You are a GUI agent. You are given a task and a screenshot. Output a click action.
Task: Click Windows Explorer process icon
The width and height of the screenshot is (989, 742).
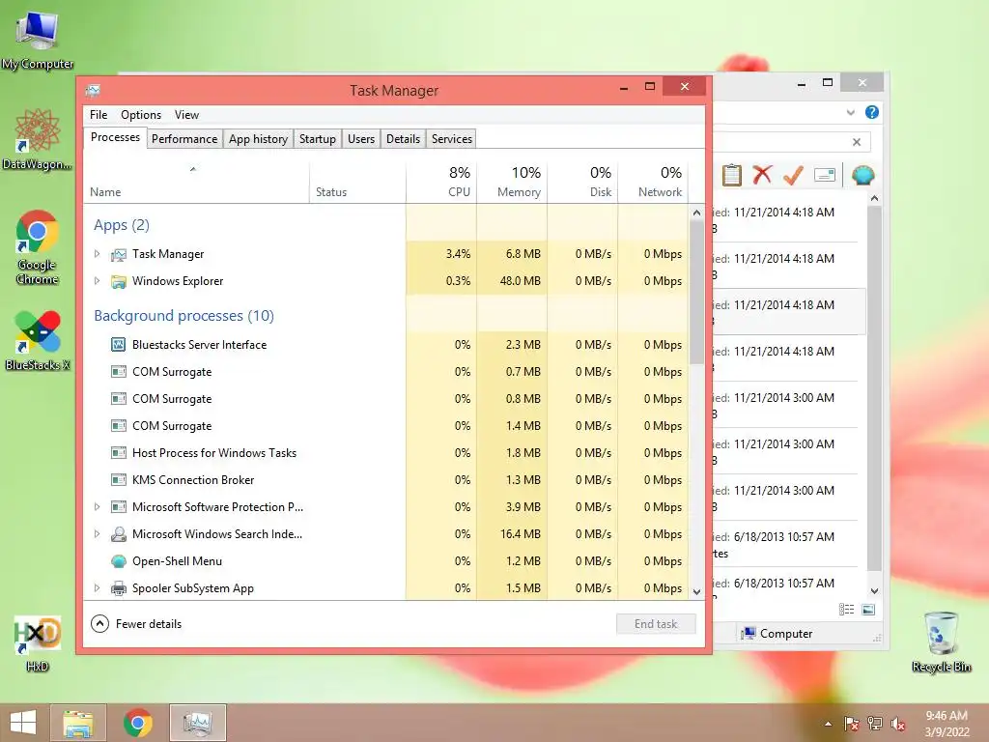point(118,281)
